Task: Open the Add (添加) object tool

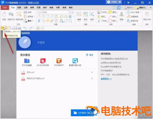Action: click(85, 16)
